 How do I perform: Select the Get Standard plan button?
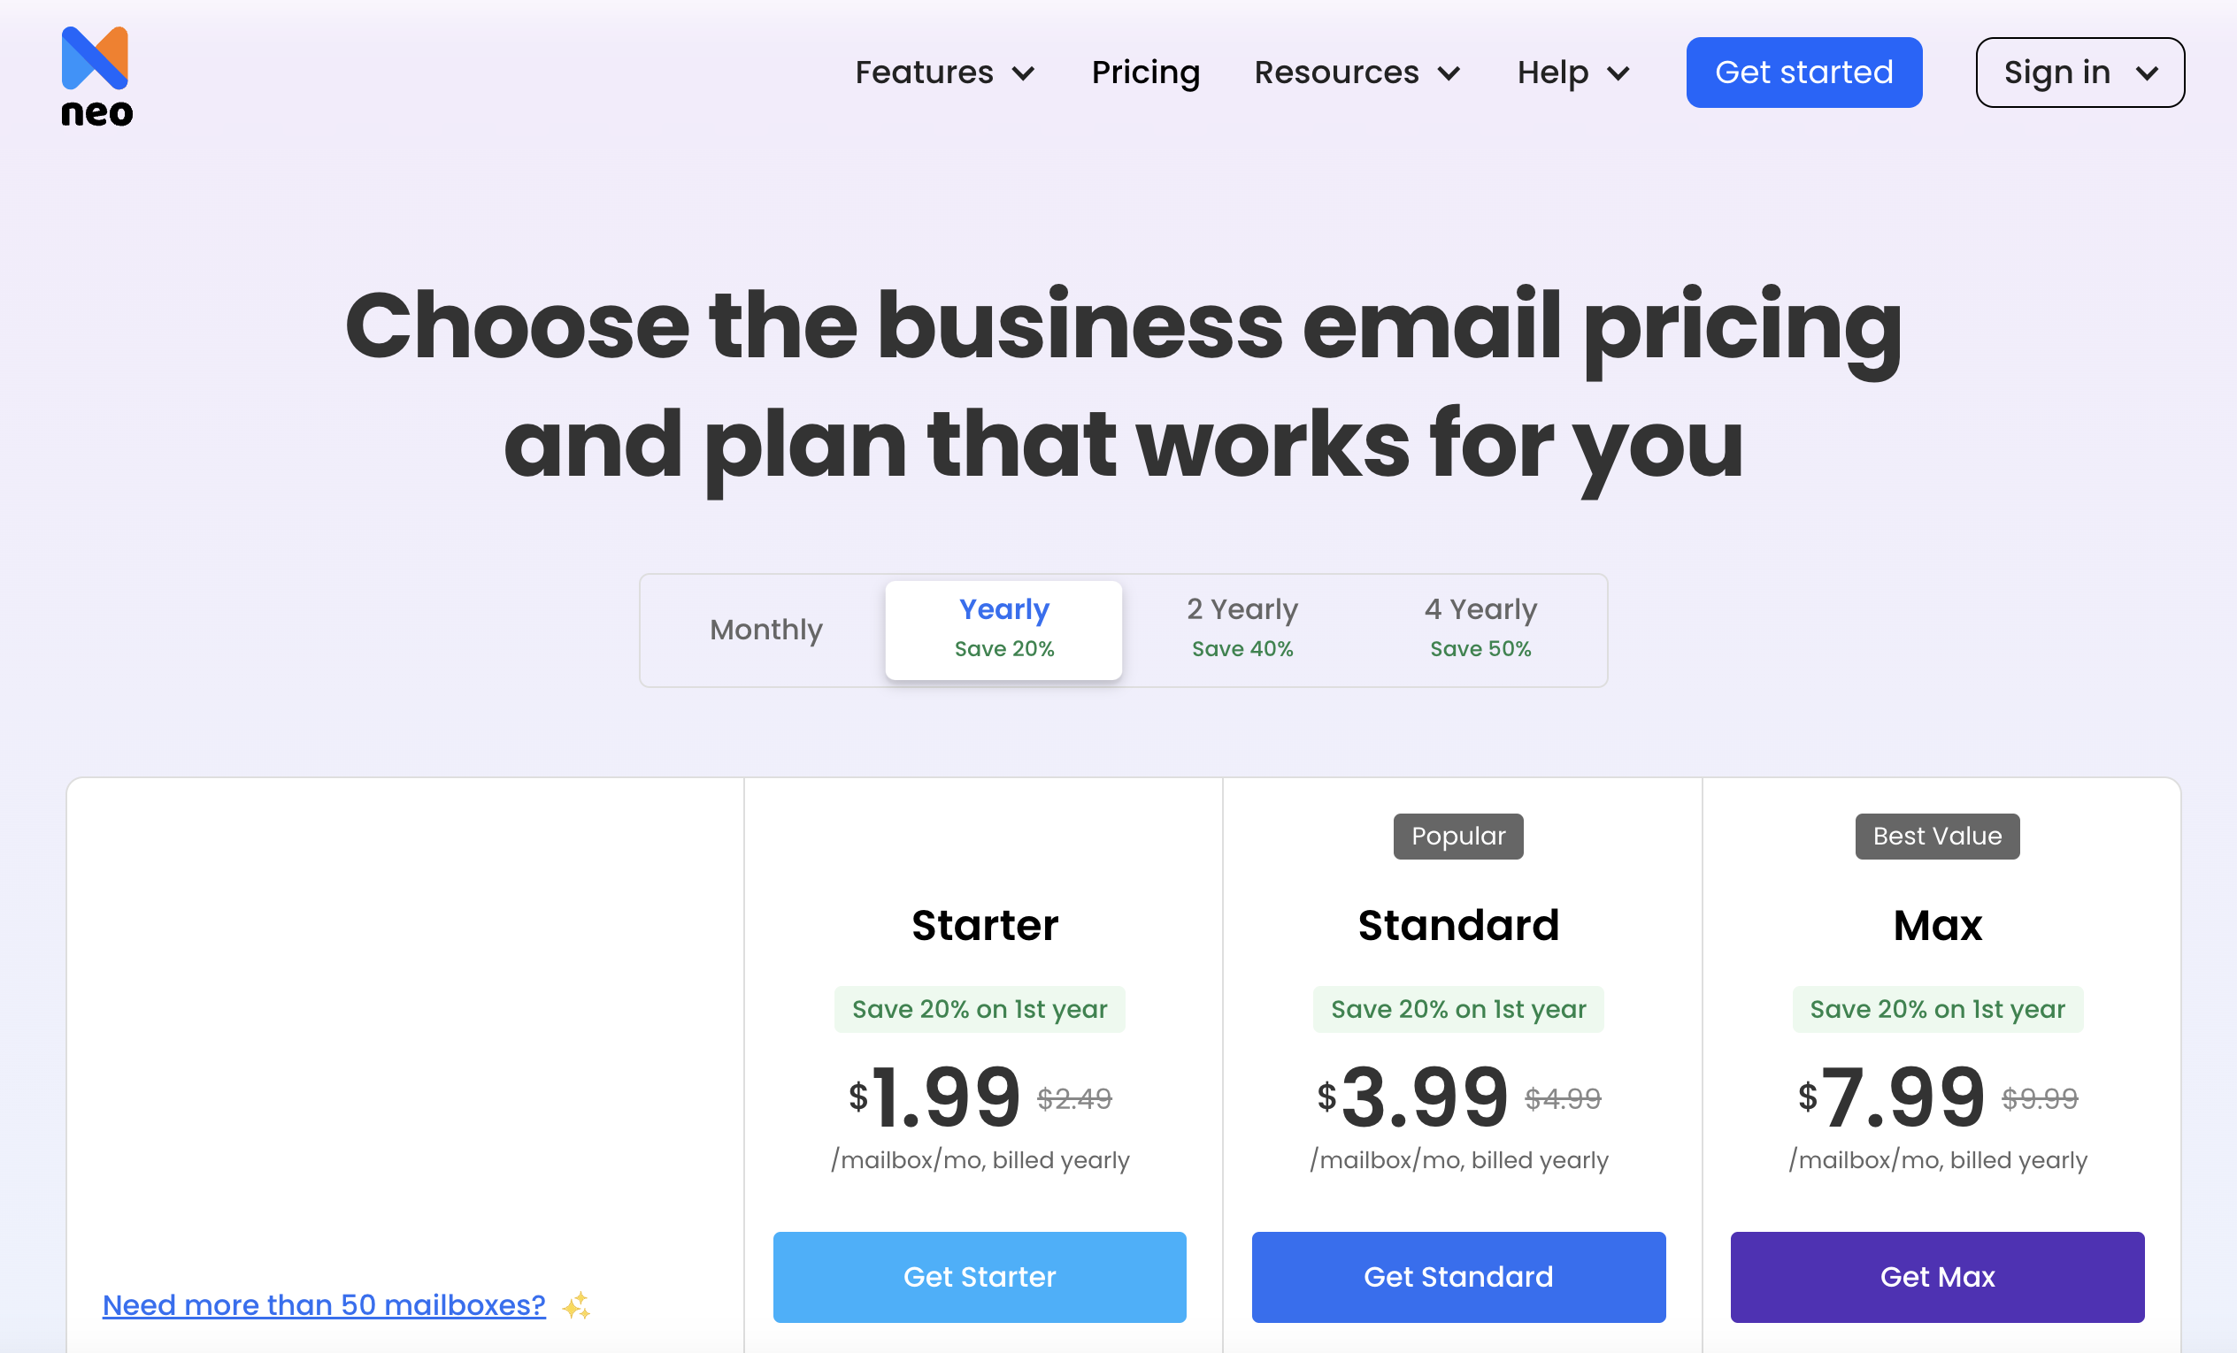click(x=1456, y=1278)
